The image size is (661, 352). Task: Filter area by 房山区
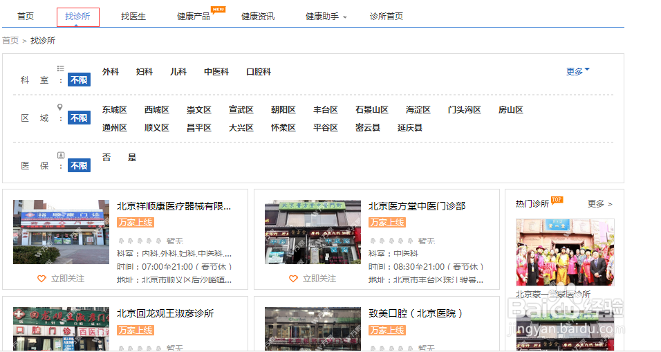[x=511, y=109]
